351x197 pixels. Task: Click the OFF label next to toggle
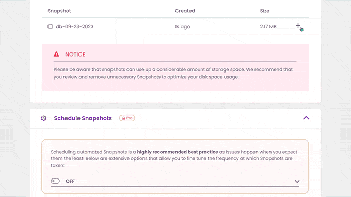click(70, 181)
